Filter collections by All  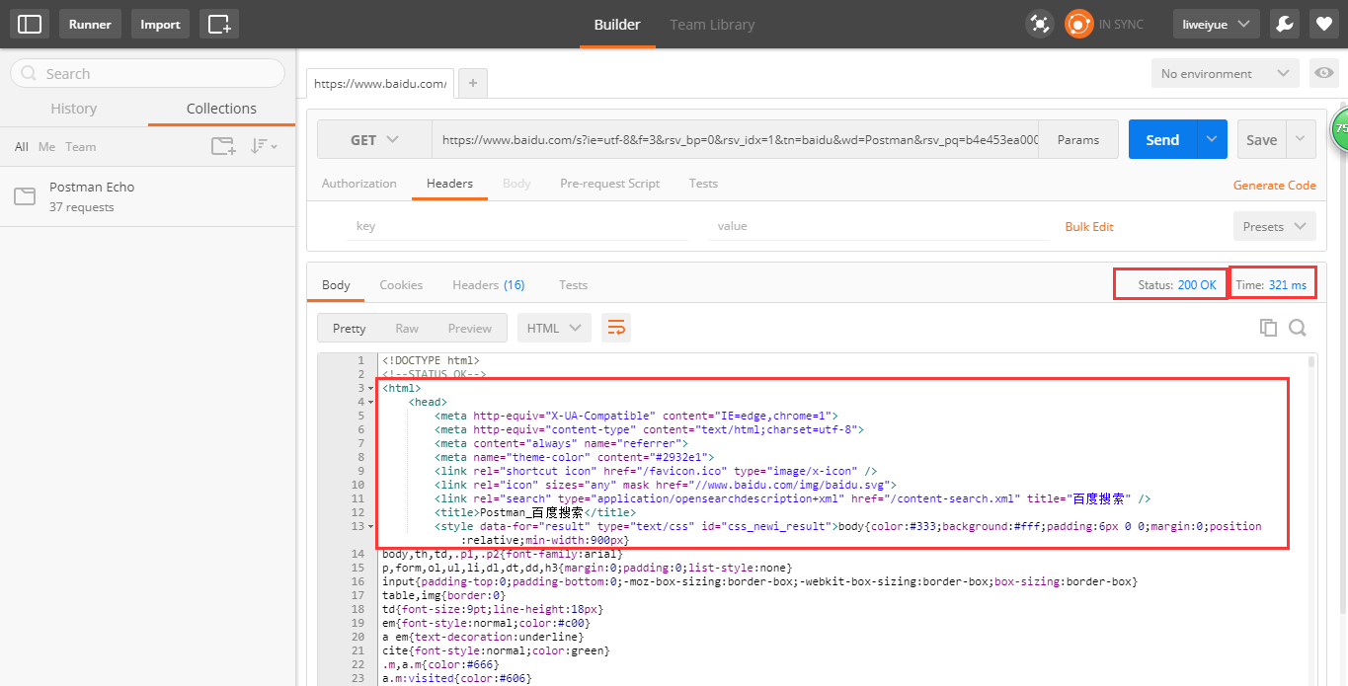22,146
